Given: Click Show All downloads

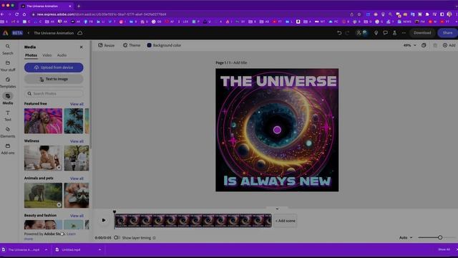Looking at the screenshot, I should point(444,249).
